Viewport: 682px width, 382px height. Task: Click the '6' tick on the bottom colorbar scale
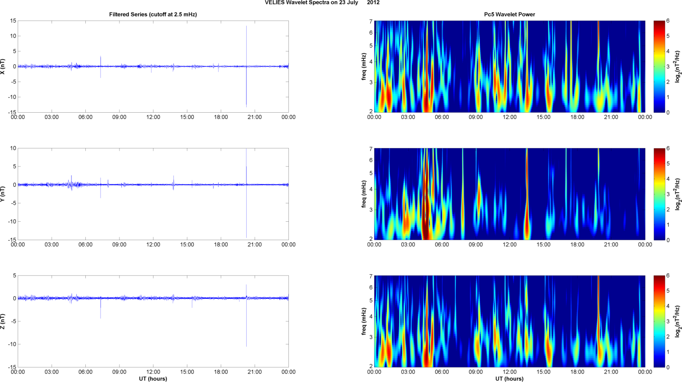point(668,276)
